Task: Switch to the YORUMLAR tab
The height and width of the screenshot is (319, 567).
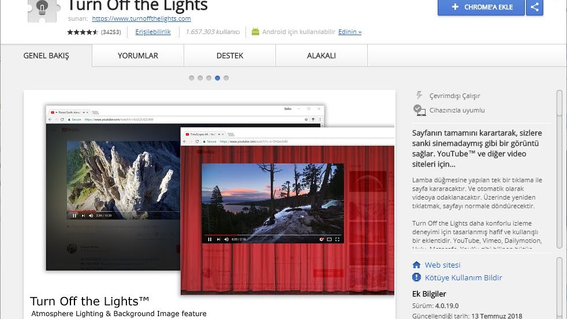Action: (x=138, y=55)
